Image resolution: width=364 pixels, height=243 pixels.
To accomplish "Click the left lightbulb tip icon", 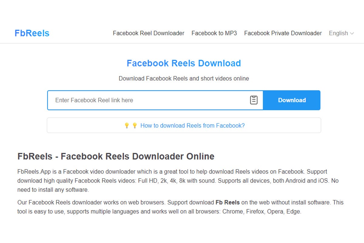I will (x=127, y=125).
